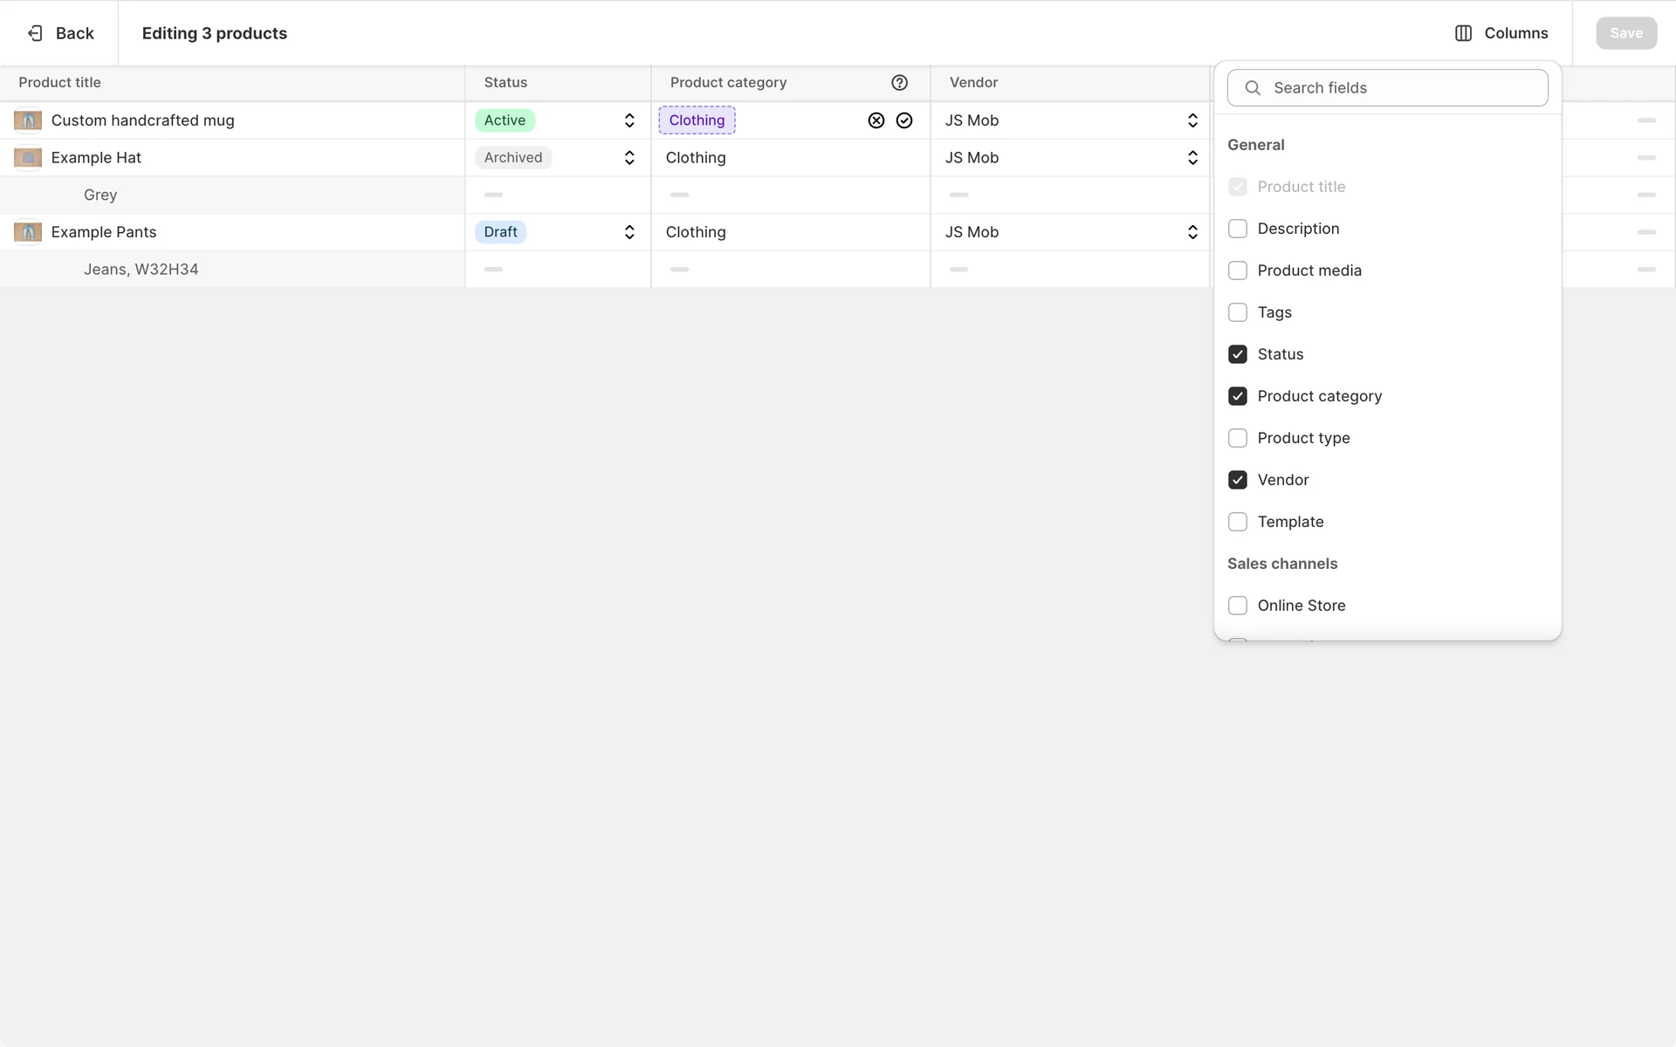Click the search magnifier icon
The height and width of the screenshot is (1047, 1676).
1253,88
